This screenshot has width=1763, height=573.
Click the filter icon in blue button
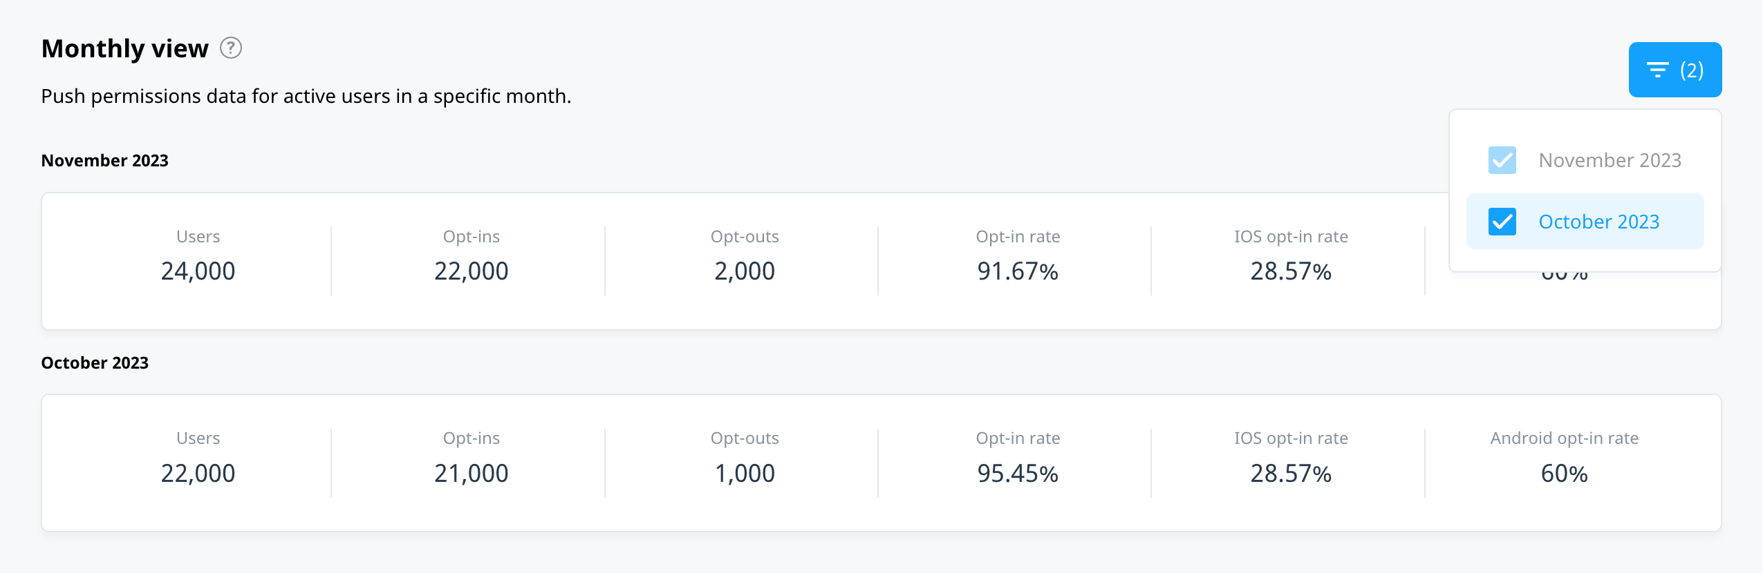click(x=1657, y=70)
